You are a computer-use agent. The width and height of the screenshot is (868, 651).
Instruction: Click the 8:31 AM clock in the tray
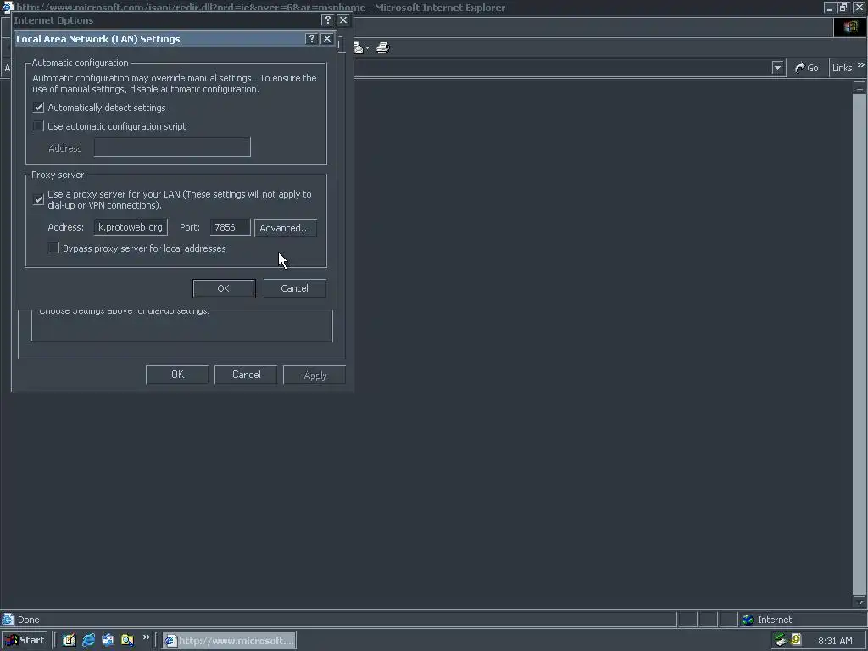[835, 641]
